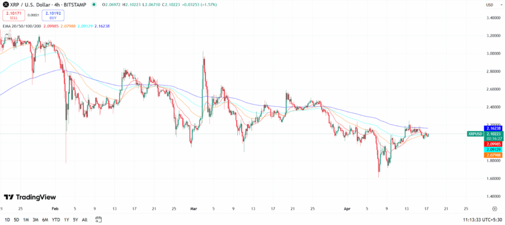Click the blue EMA value 2.16238 in legend
The width and height of the screenshot is (505, 225).
click(x=102, y=26)
